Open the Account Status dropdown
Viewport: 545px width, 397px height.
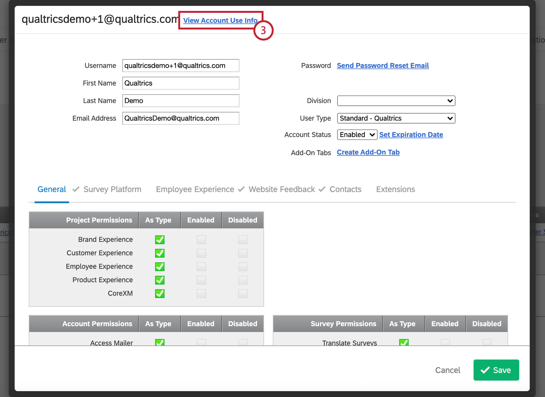[x=356, y=134]
